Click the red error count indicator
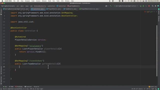 click(145, 12)
